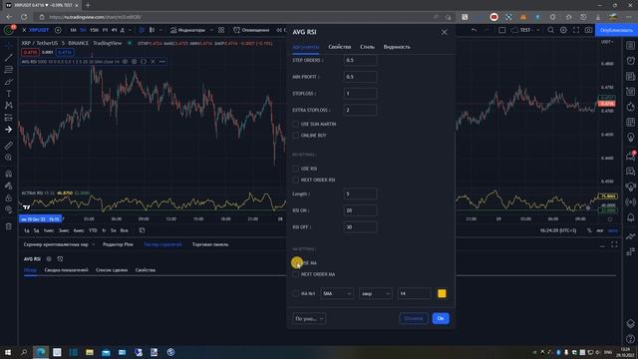
Task: Tick the USE MA checkbox
Action: 296,263
